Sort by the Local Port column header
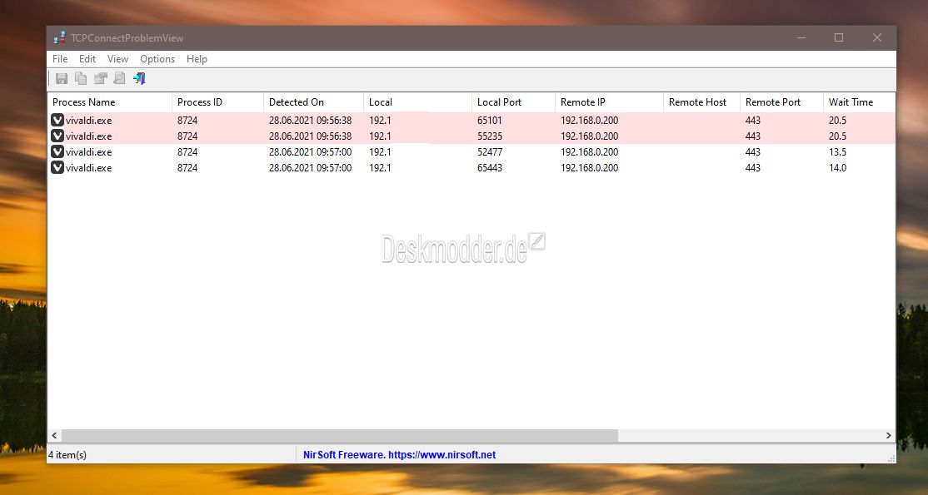 coord(513,102)
